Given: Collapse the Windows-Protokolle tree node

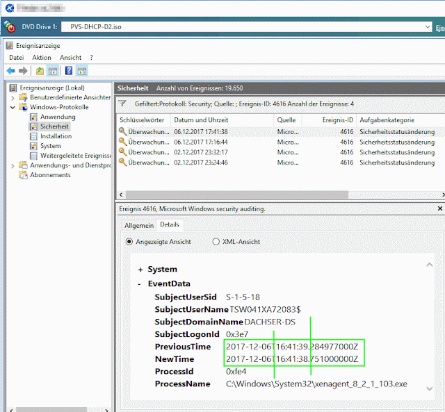Looking at the screenshot, I should tap(13, 107).
